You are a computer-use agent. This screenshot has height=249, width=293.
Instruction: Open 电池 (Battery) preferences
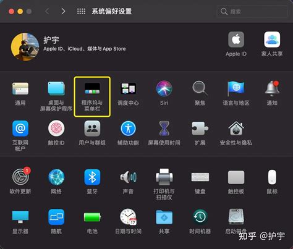pos(92,217)
